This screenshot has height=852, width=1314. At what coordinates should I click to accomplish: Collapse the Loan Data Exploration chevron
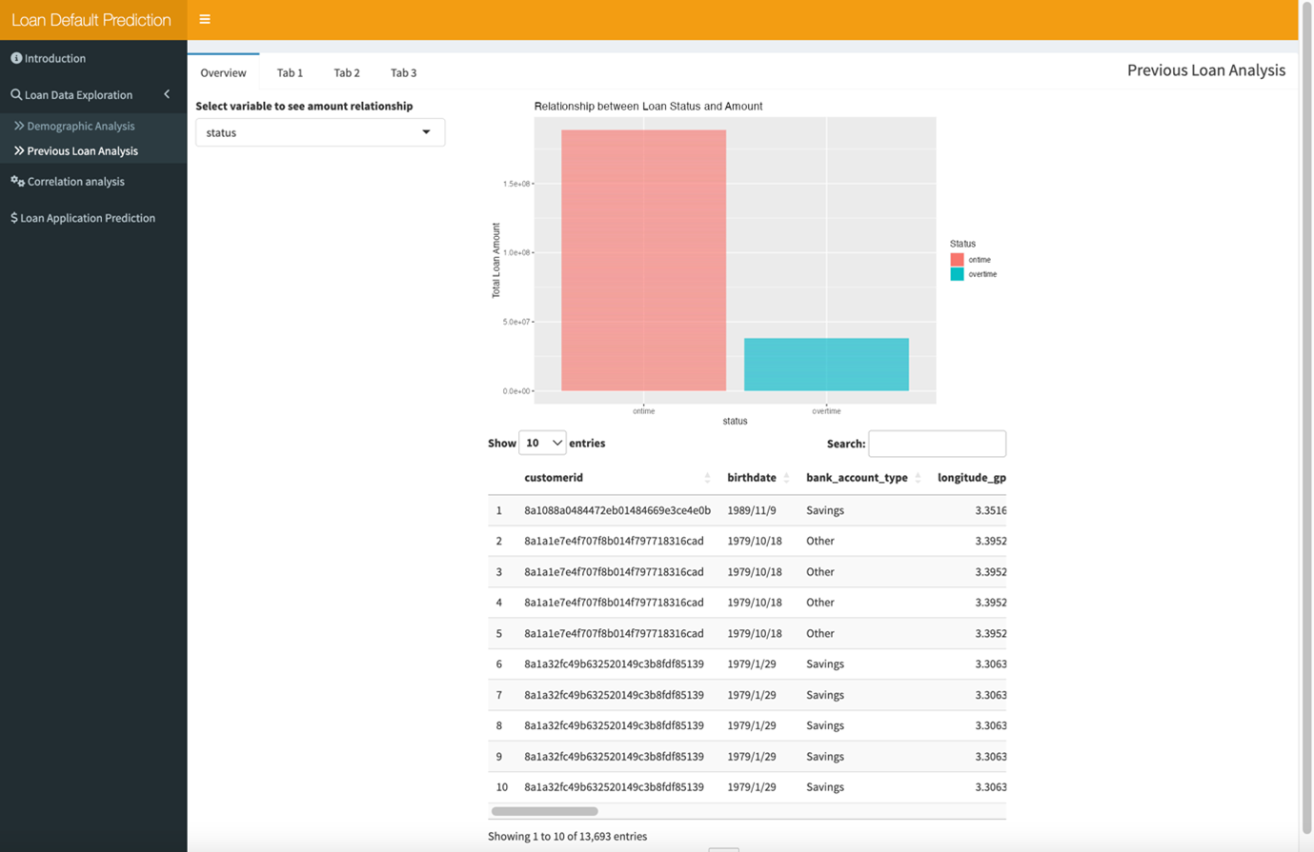[167, 94]
